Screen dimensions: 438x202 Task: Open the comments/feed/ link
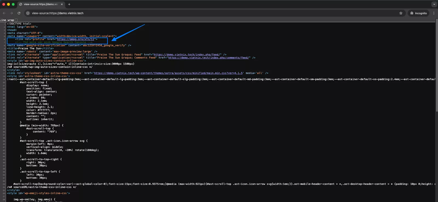click(209, 58)
